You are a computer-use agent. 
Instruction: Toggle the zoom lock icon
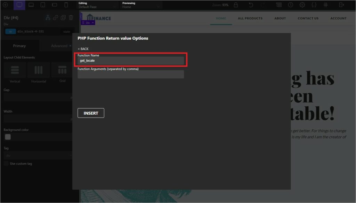coord(235,5)
